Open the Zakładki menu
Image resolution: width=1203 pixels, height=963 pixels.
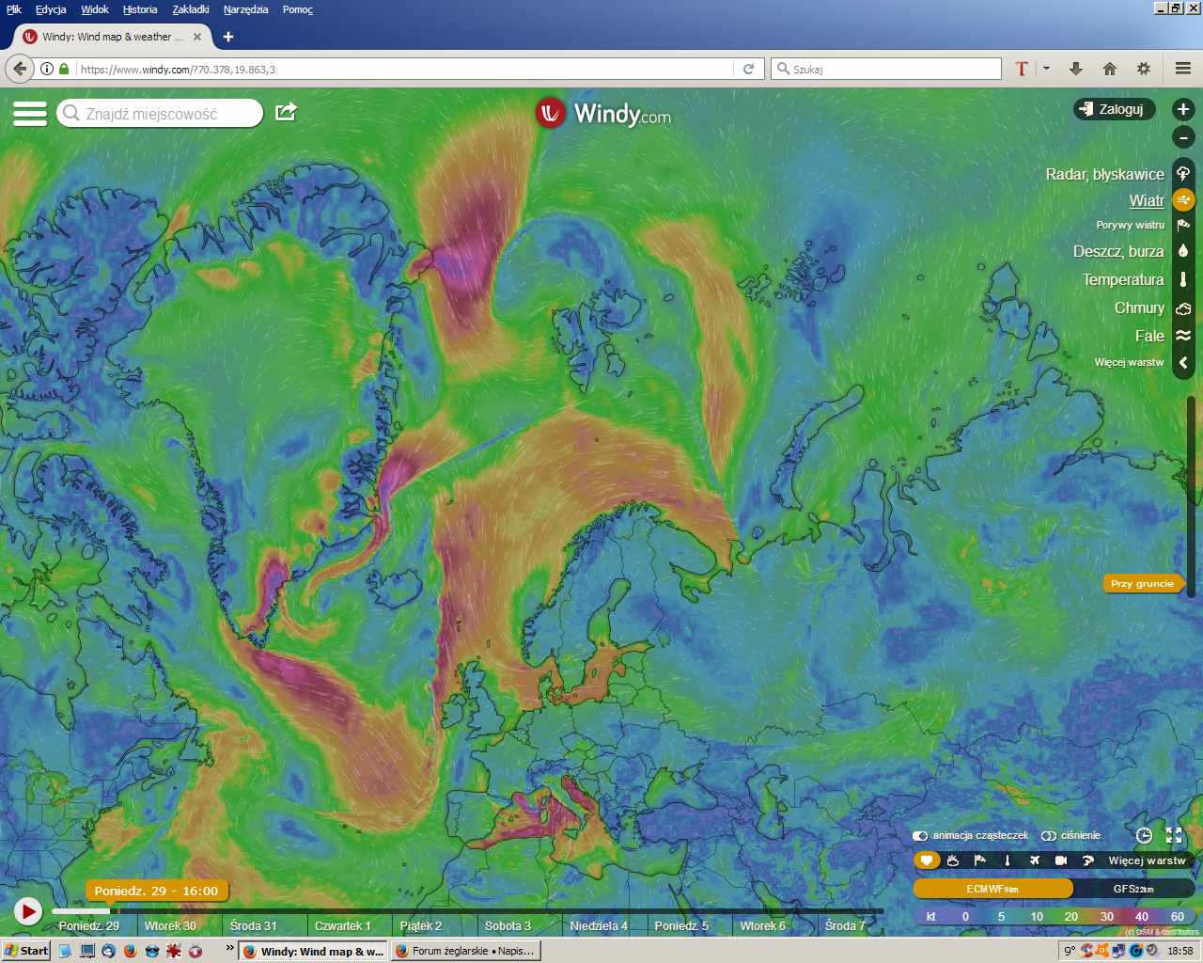191,9
